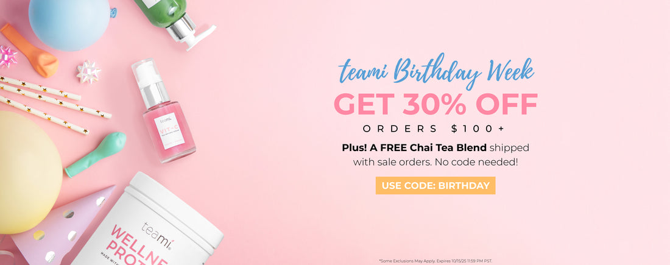Click the white gift bow

tap(89, 71)
